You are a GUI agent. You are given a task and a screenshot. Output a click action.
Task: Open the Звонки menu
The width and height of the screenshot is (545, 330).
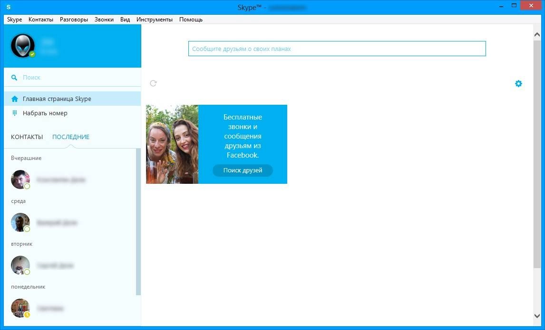tap(104, 20)
